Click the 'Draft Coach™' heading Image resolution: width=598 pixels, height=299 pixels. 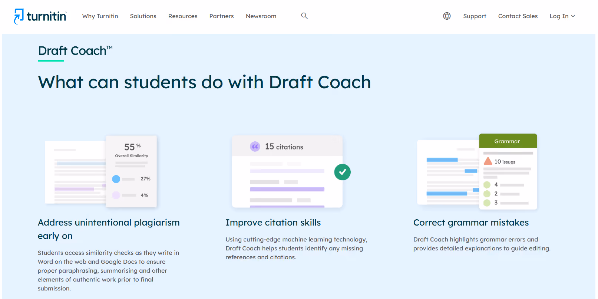click(75, 51)
